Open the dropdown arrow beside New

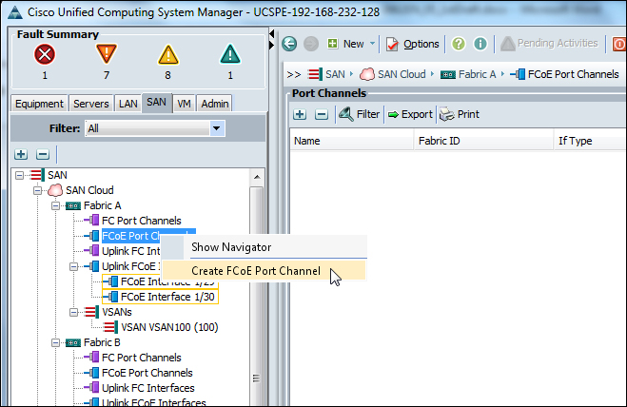(x=372, y=43)
